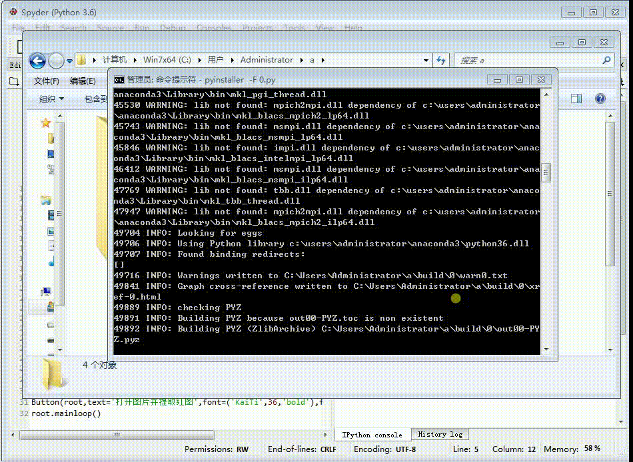The width and height of the screenshot is (633, 462).
Task: Expand breadcrumb arrow after Win7x64 (C:)
Action: [x=199, y=60]
